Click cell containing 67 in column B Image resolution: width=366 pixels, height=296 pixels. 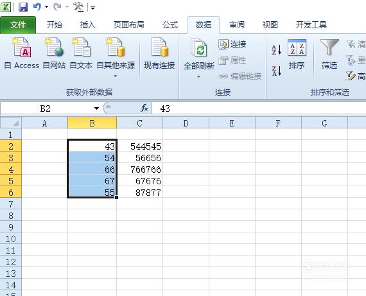[x=92, y=180]
